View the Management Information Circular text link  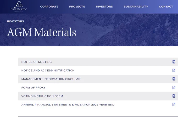pos(51,79)
